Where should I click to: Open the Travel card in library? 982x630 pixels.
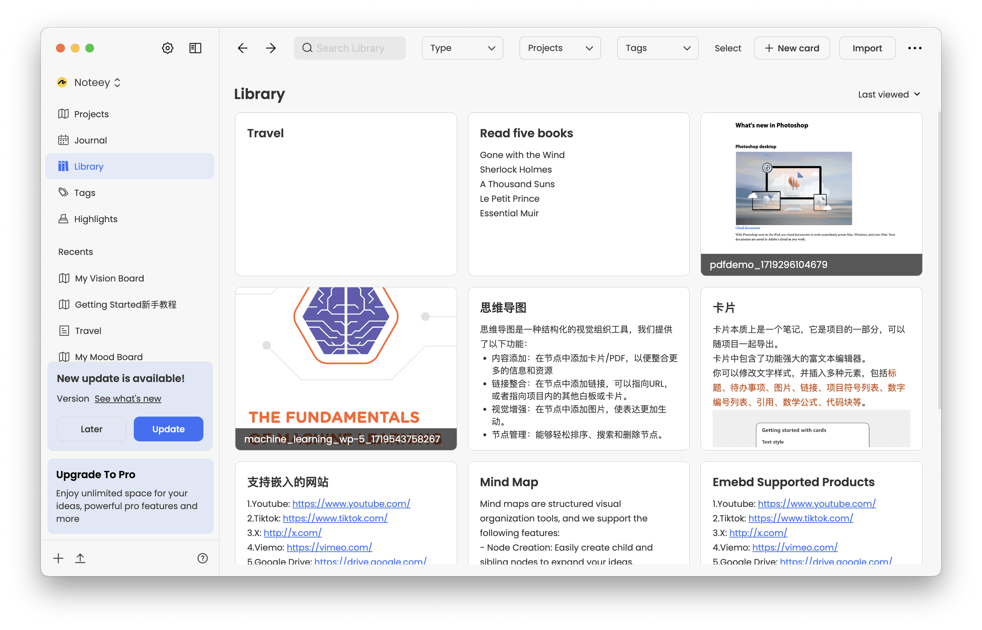coord(346,194)
